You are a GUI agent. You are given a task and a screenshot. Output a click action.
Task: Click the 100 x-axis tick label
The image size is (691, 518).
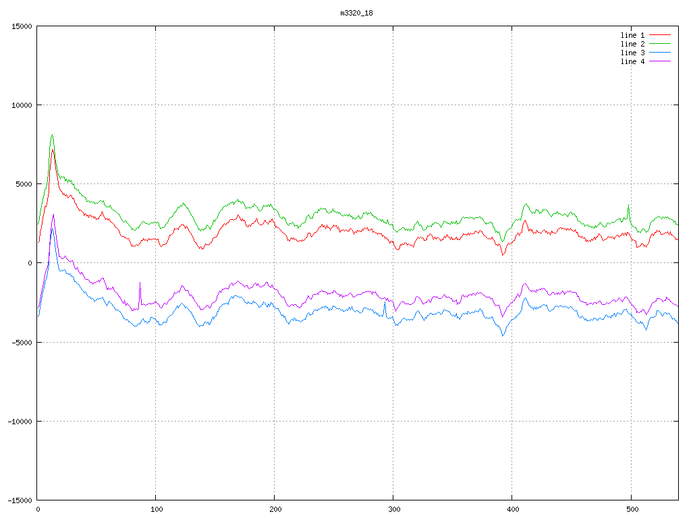156,509
